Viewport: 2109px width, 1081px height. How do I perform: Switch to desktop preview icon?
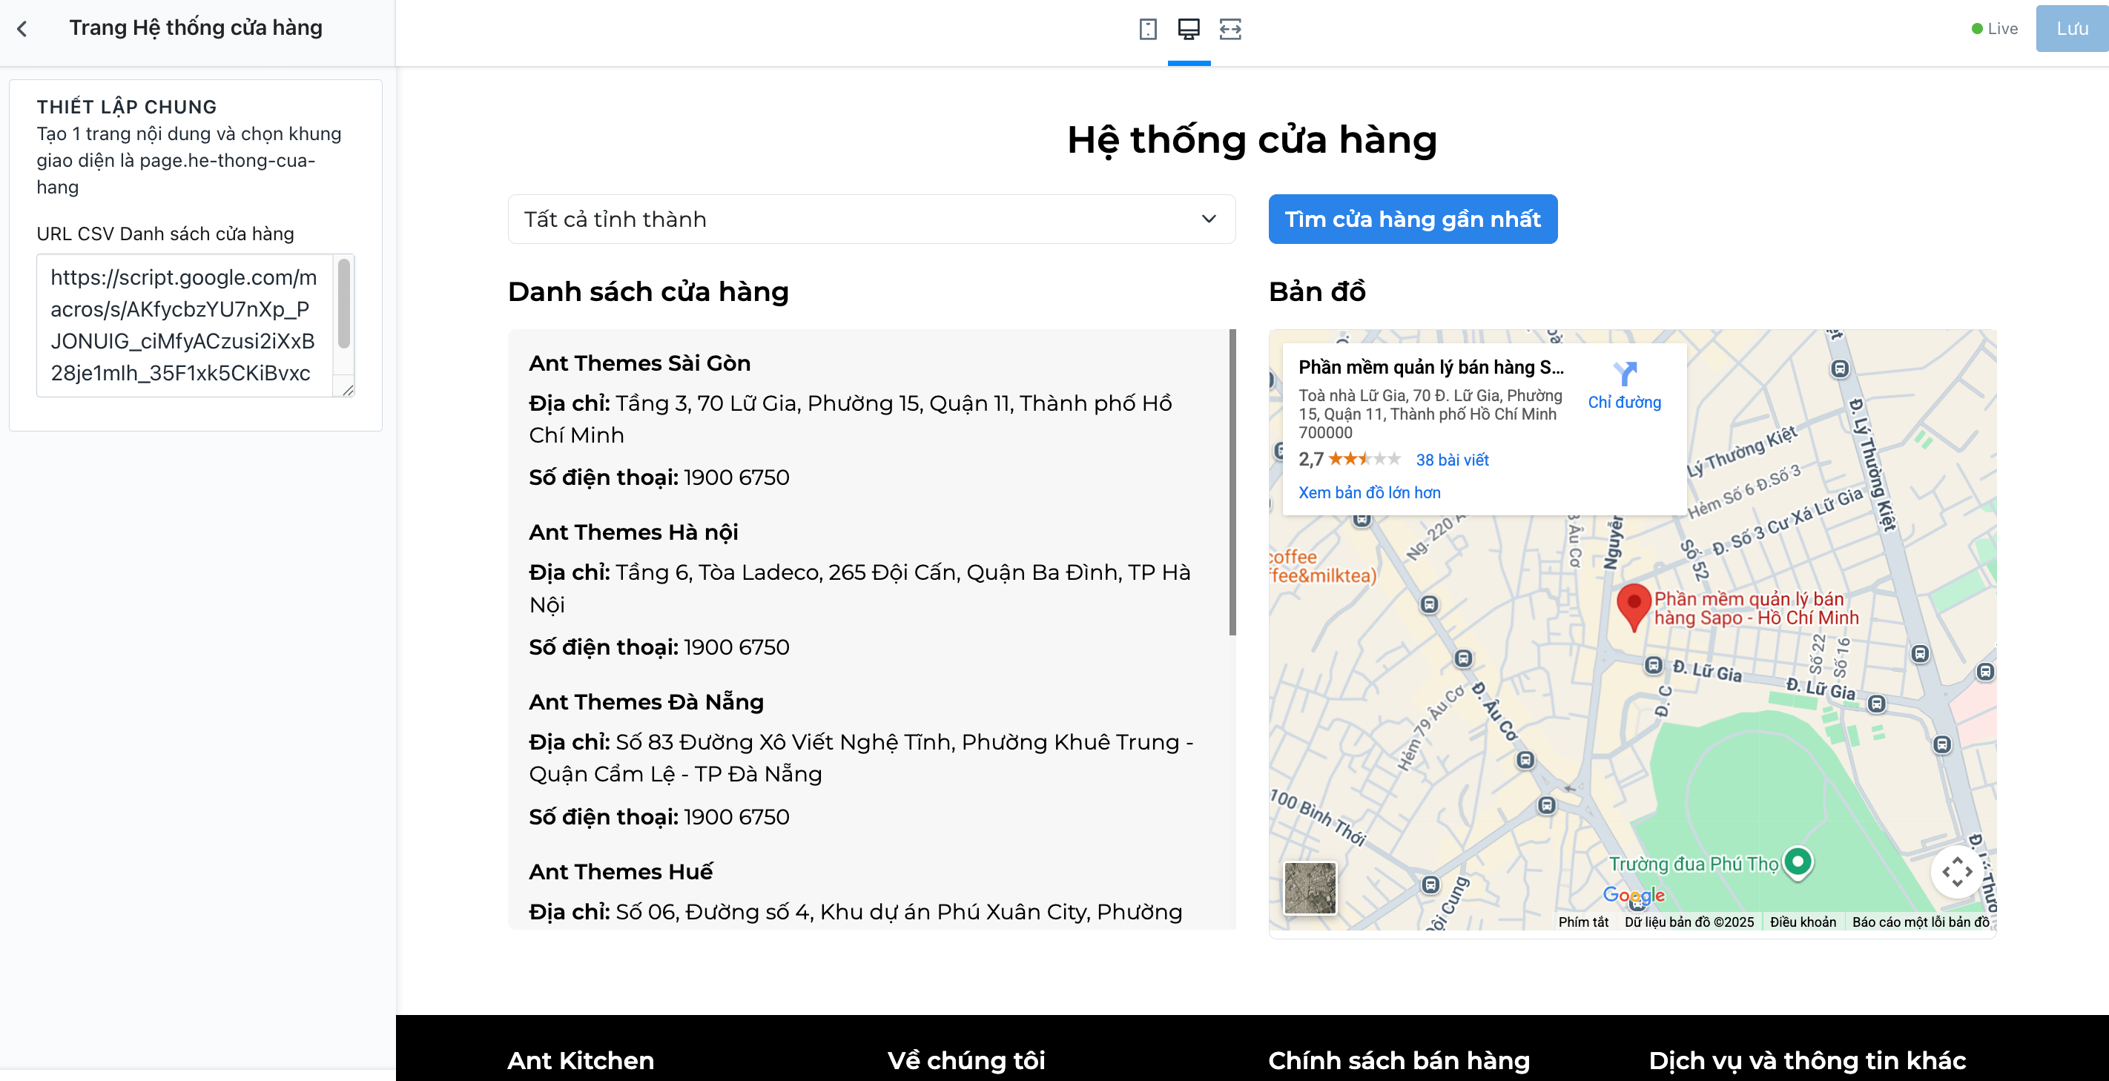[x=1189, y=30]
